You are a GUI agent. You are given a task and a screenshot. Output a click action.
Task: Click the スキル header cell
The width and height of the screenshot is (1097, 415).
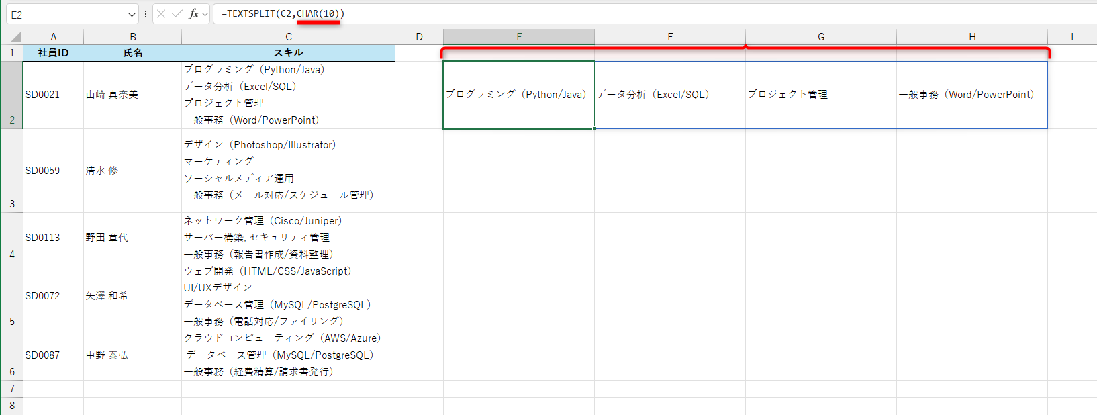289,53
